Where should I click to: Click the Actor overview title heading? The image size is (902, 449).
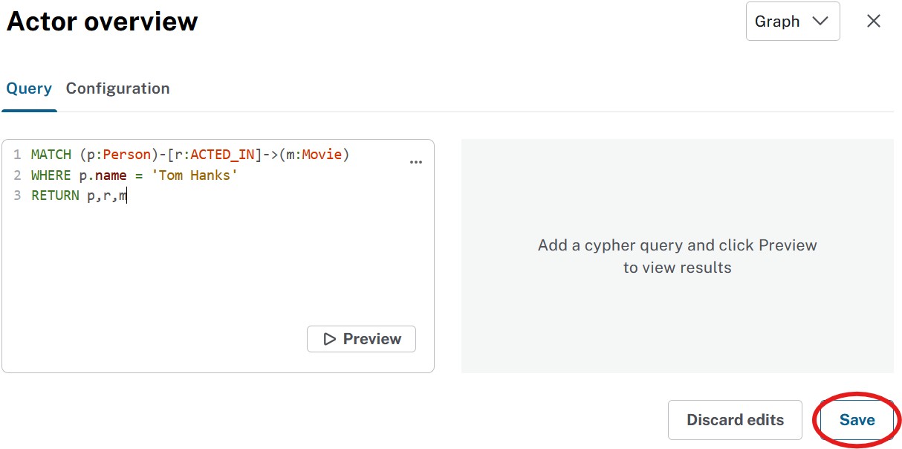tap(103, 22)
